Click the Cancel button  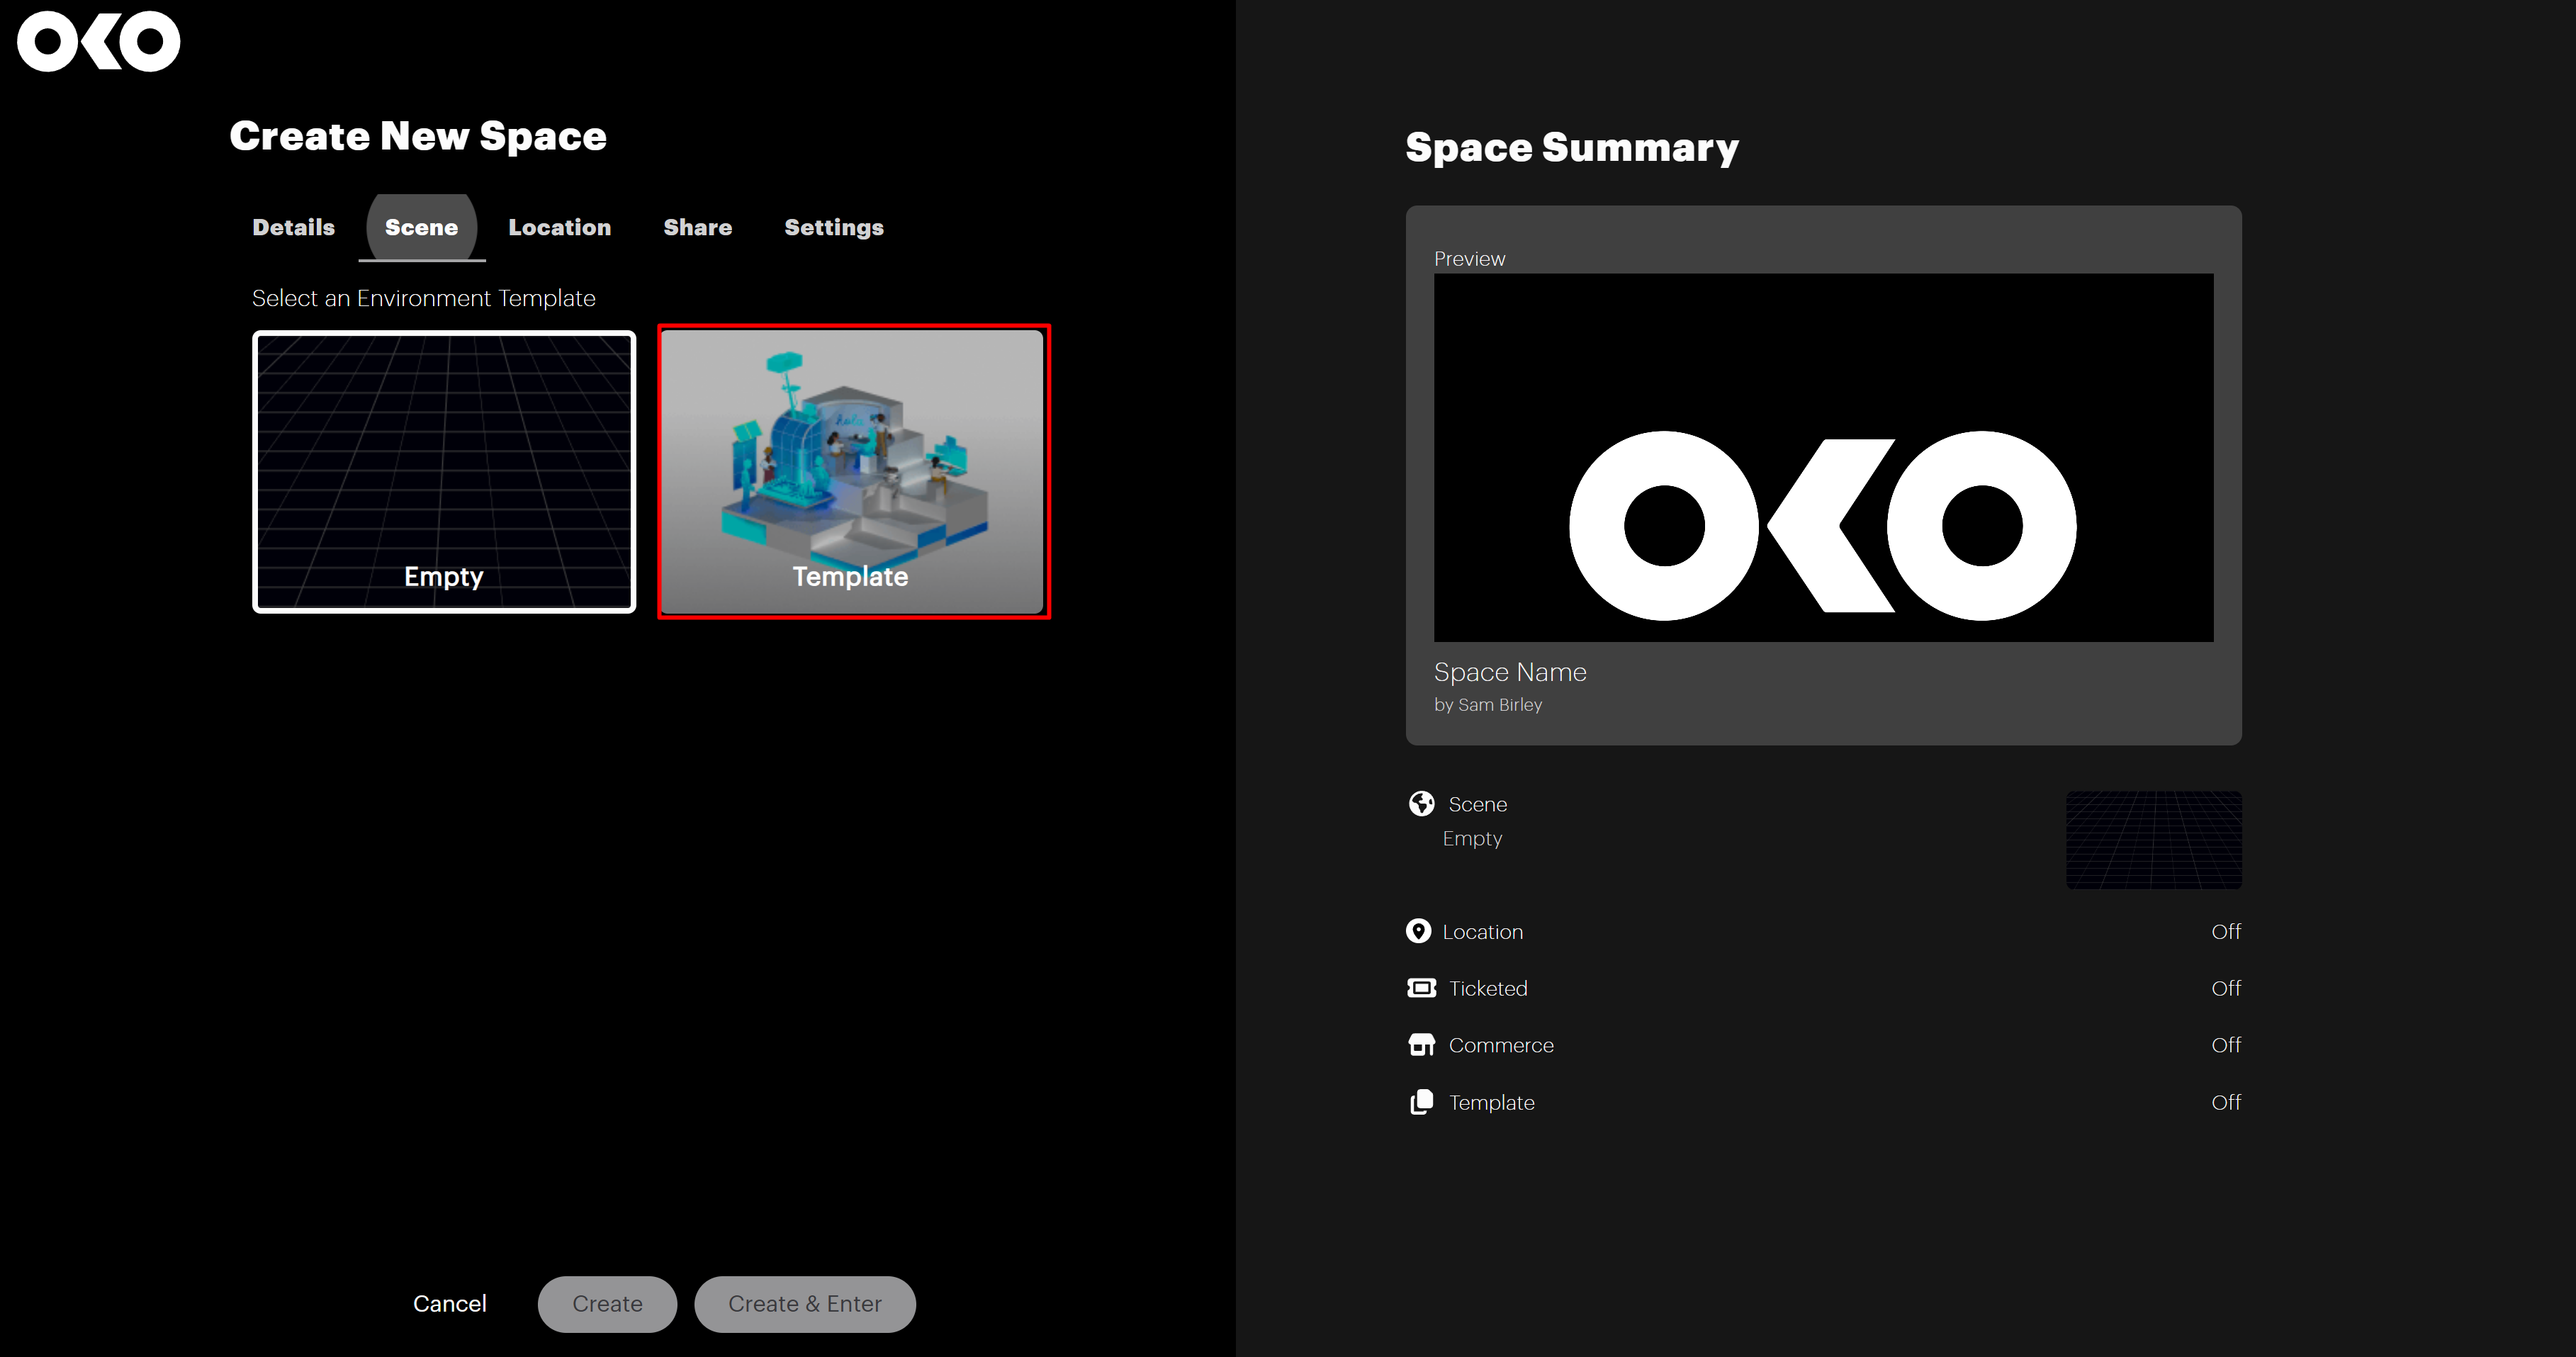click(x=449, y=1304)
